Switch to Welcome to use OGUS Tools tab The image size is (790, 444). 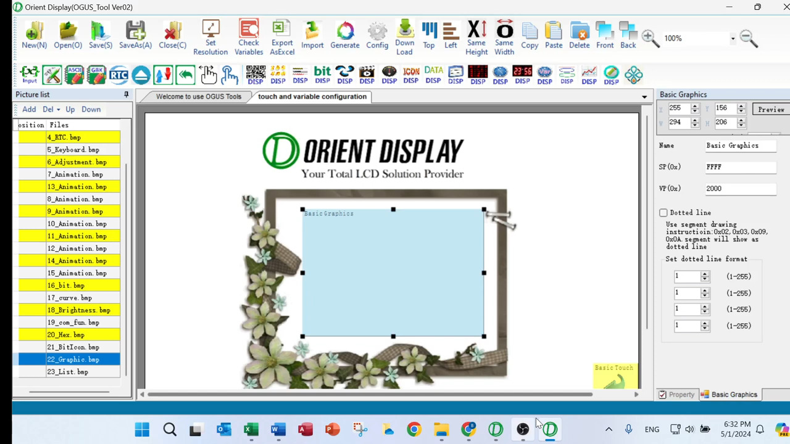pyautogui.click(x=199, y=96)
